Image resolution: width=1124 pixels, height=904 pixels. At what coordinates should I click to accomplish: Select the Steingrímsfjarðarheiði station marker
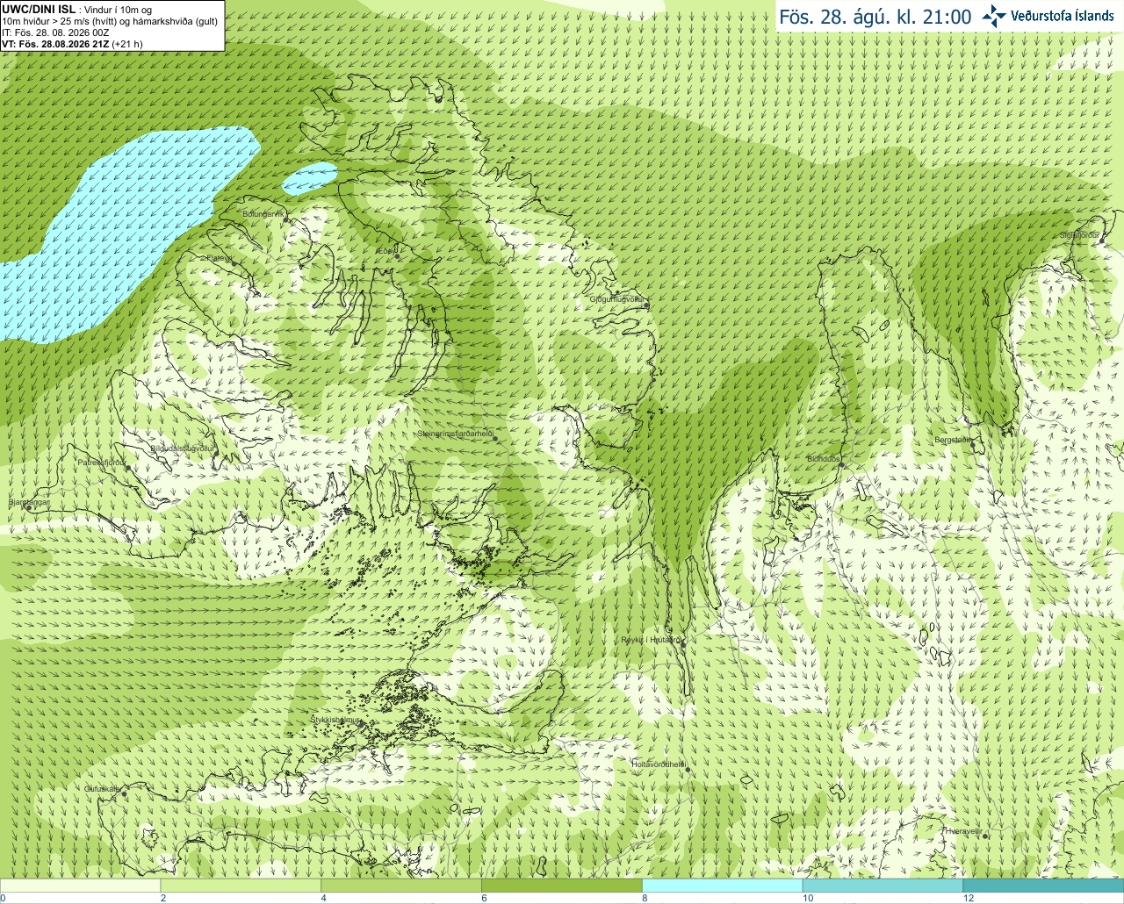click(494, 438)
